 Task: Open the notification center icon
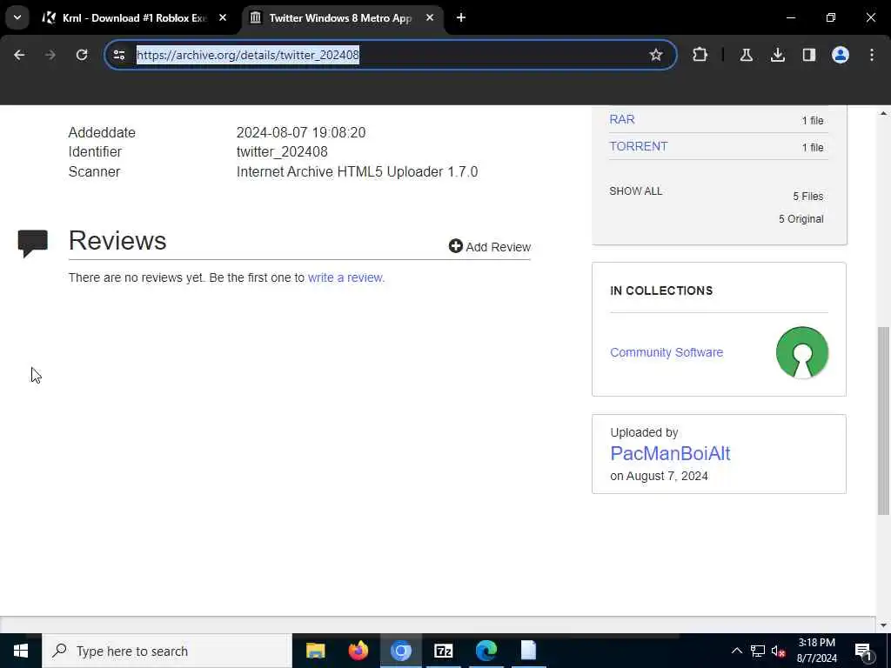[863, 651]
